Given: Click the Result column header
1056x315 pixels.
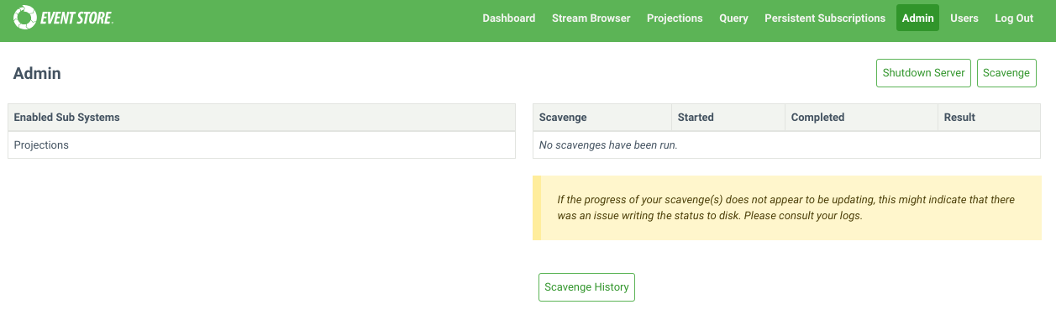Looking at the screenshot, I should 989,118.
